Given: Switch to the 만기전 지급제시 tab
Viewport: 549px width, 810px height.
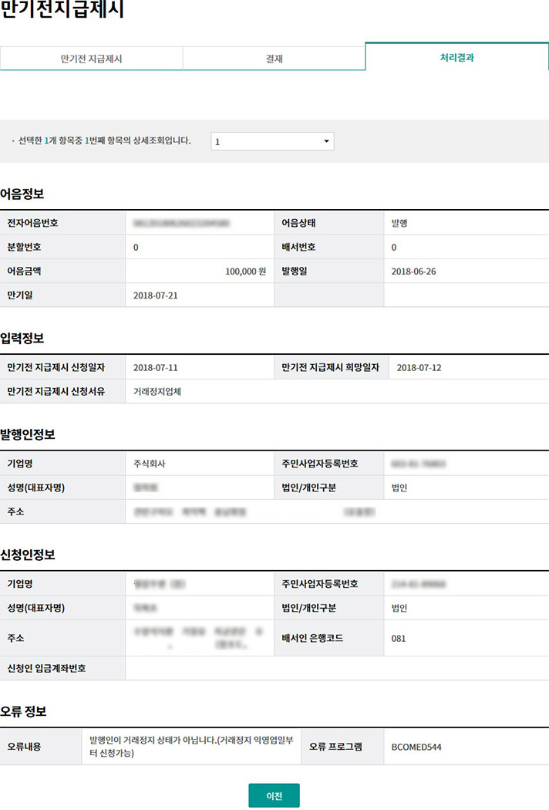Looking at the screenshot, I should tap(91, 59).
